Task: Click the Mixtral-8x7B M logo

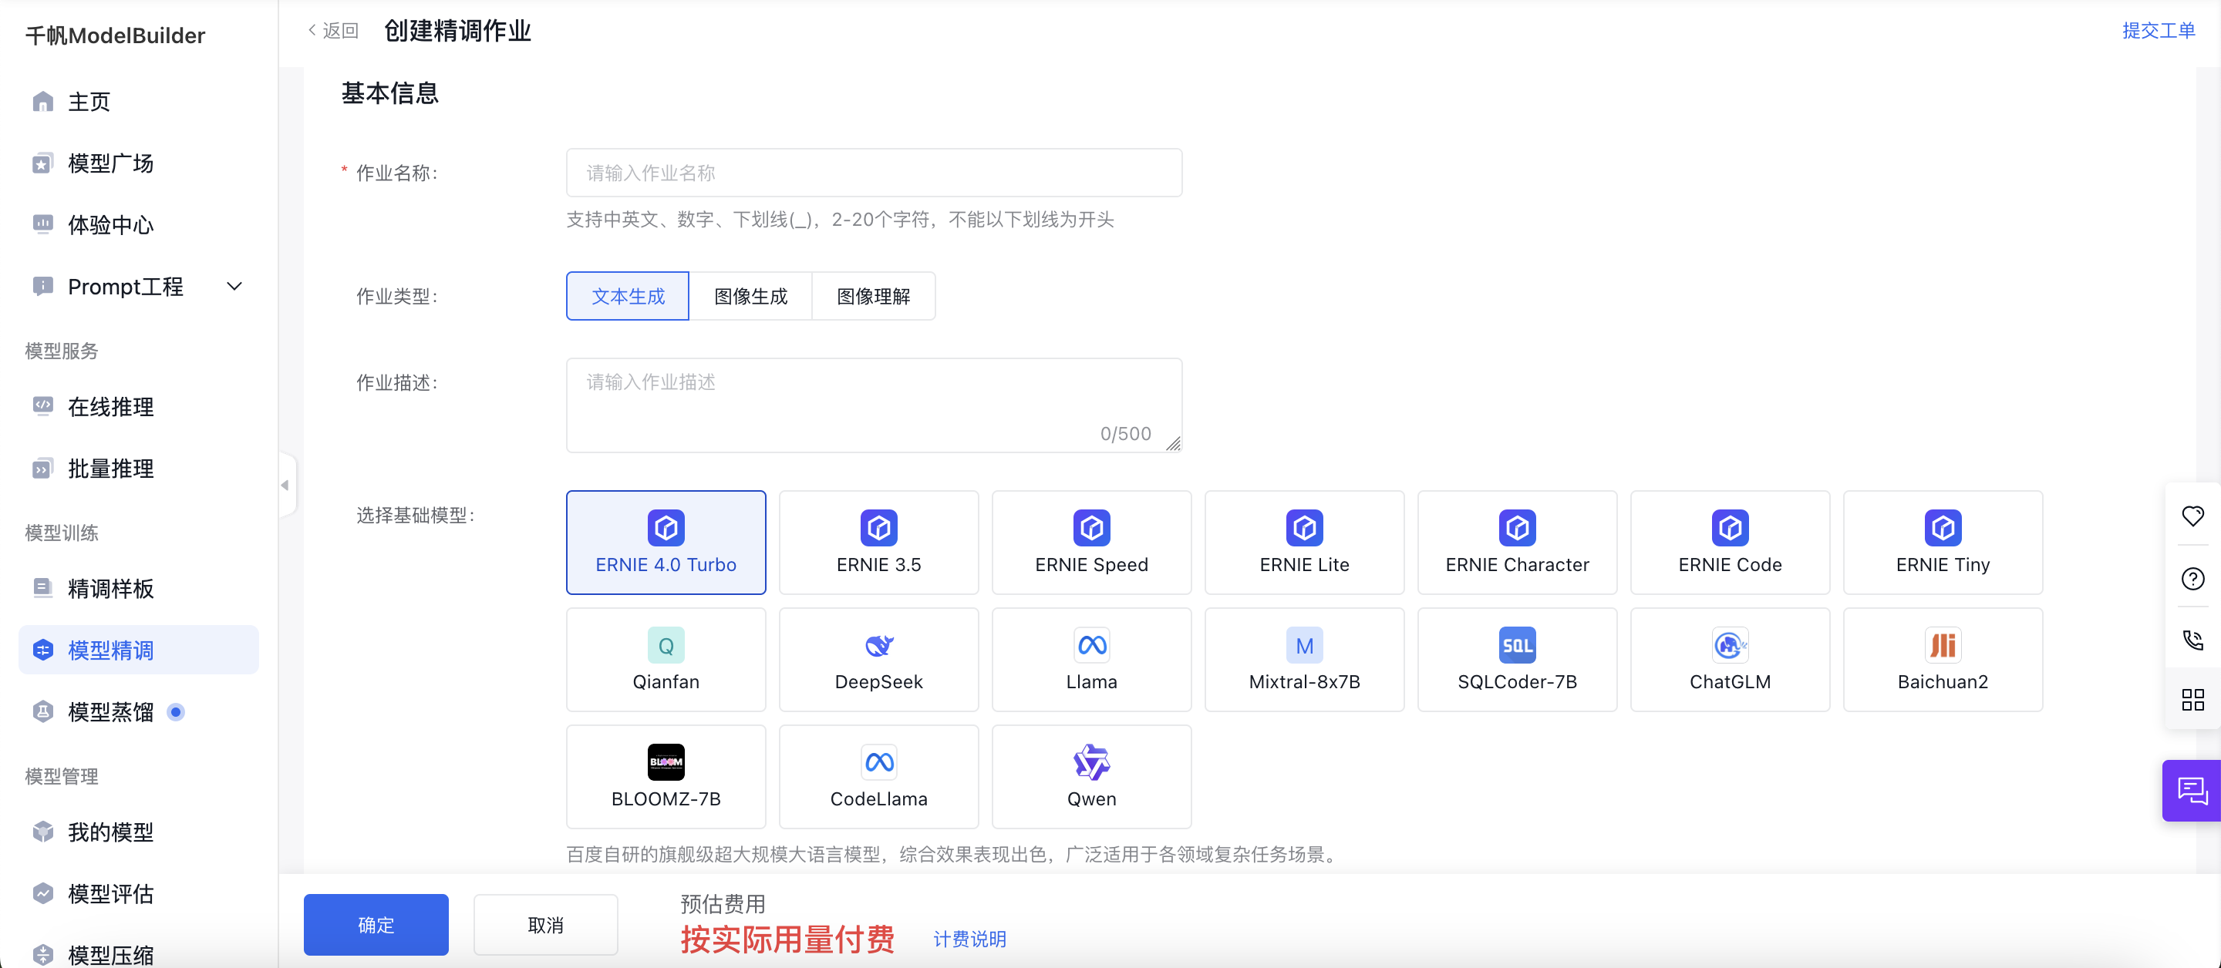Action: click(x=1305, y=645)
